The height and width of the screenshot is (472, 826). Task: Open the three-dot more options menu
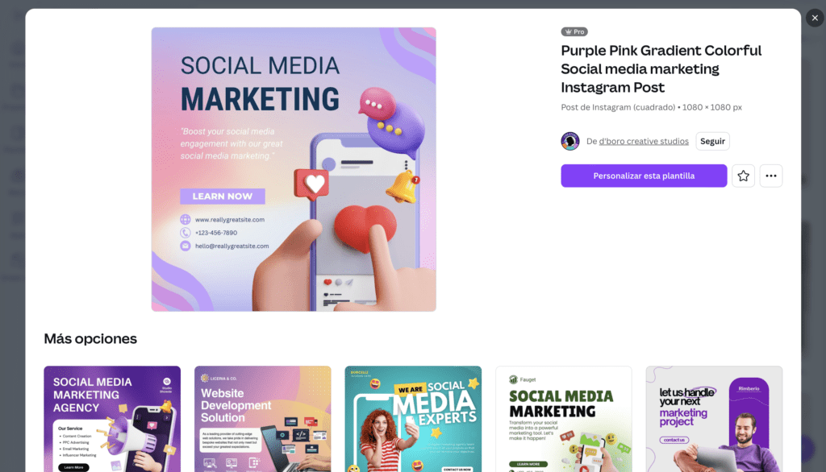coord(770,176)
